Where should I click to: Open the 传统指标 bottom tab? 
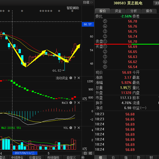(x=53, y=157)
